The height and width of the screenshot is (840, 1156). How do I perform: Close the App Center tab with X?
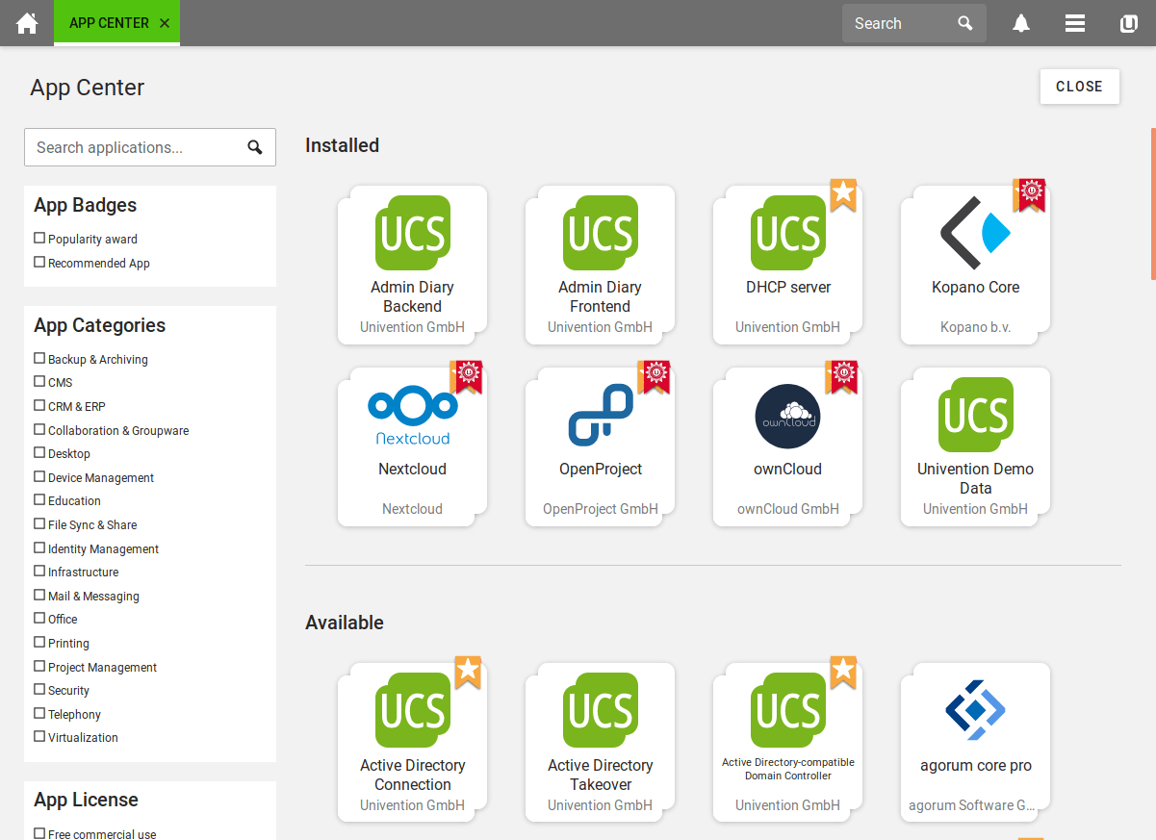[x=165, y=23]
